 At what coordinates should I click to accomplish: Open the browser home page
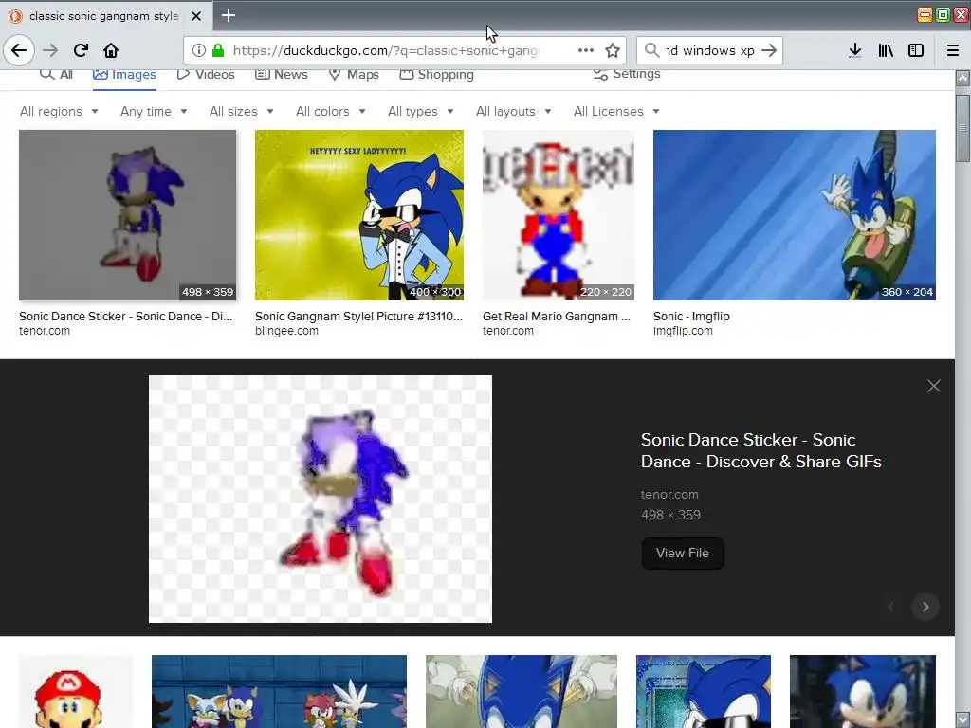tap(111, 50)
